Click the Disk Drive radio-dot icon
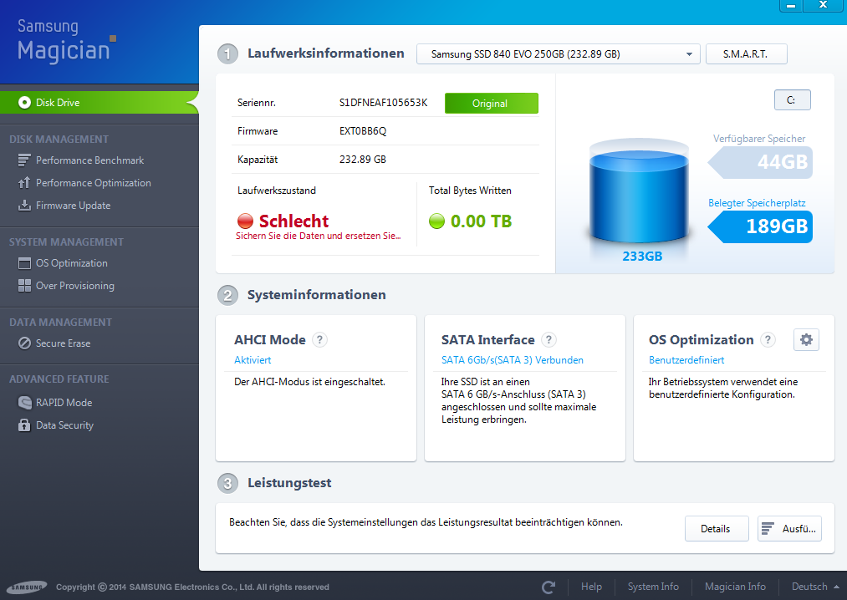The image size is (847, 600). 24,103
